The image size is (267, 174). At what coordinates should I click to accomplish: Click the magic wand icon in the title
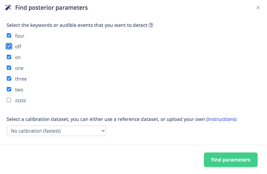click(x=8, y=8)
